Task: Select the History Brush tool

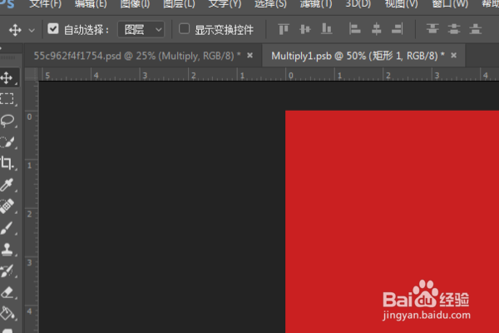Action: 7,271
